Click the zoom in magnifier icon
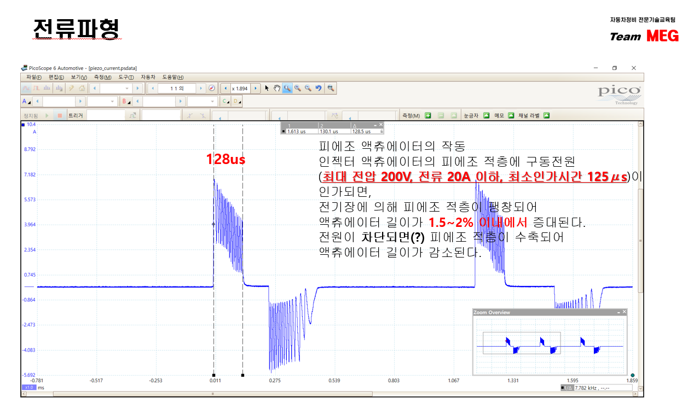This screenshot has height=415, width=688. 298,88
